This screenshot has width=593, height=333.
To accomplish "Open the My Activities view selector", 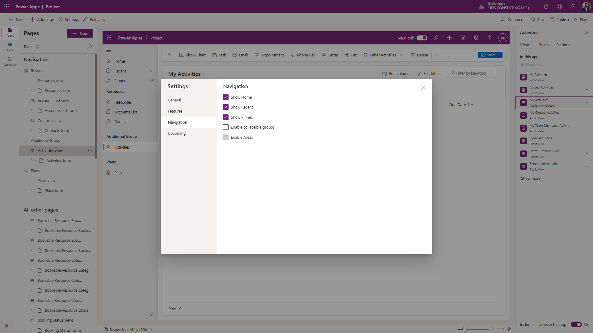I will pyautogui.click(x=187, y=74).
